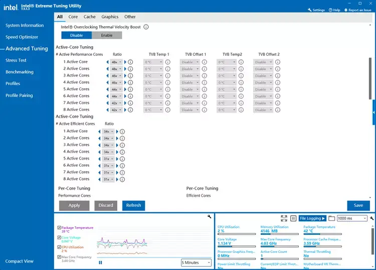Screen dimensions: 376x270
Task: Report an Issue from top bar
Action: pyautogui.click(x=358, y=10)
